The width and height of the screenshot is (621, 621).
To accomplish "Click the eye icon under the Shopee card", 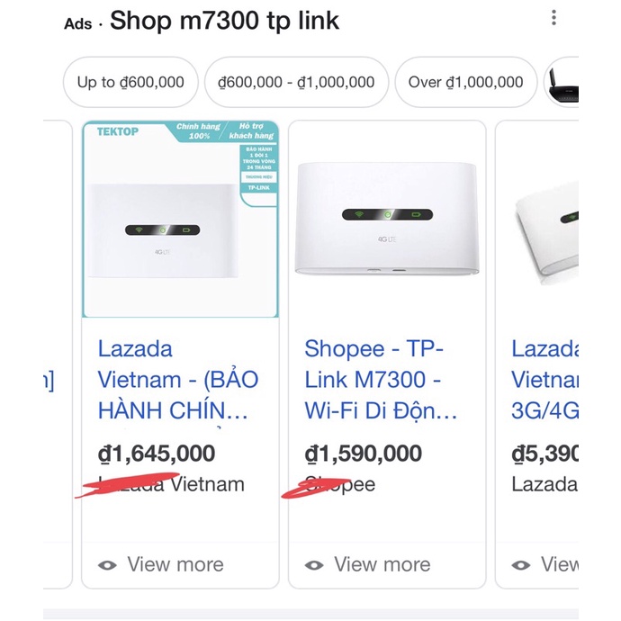I will point(314,565).
